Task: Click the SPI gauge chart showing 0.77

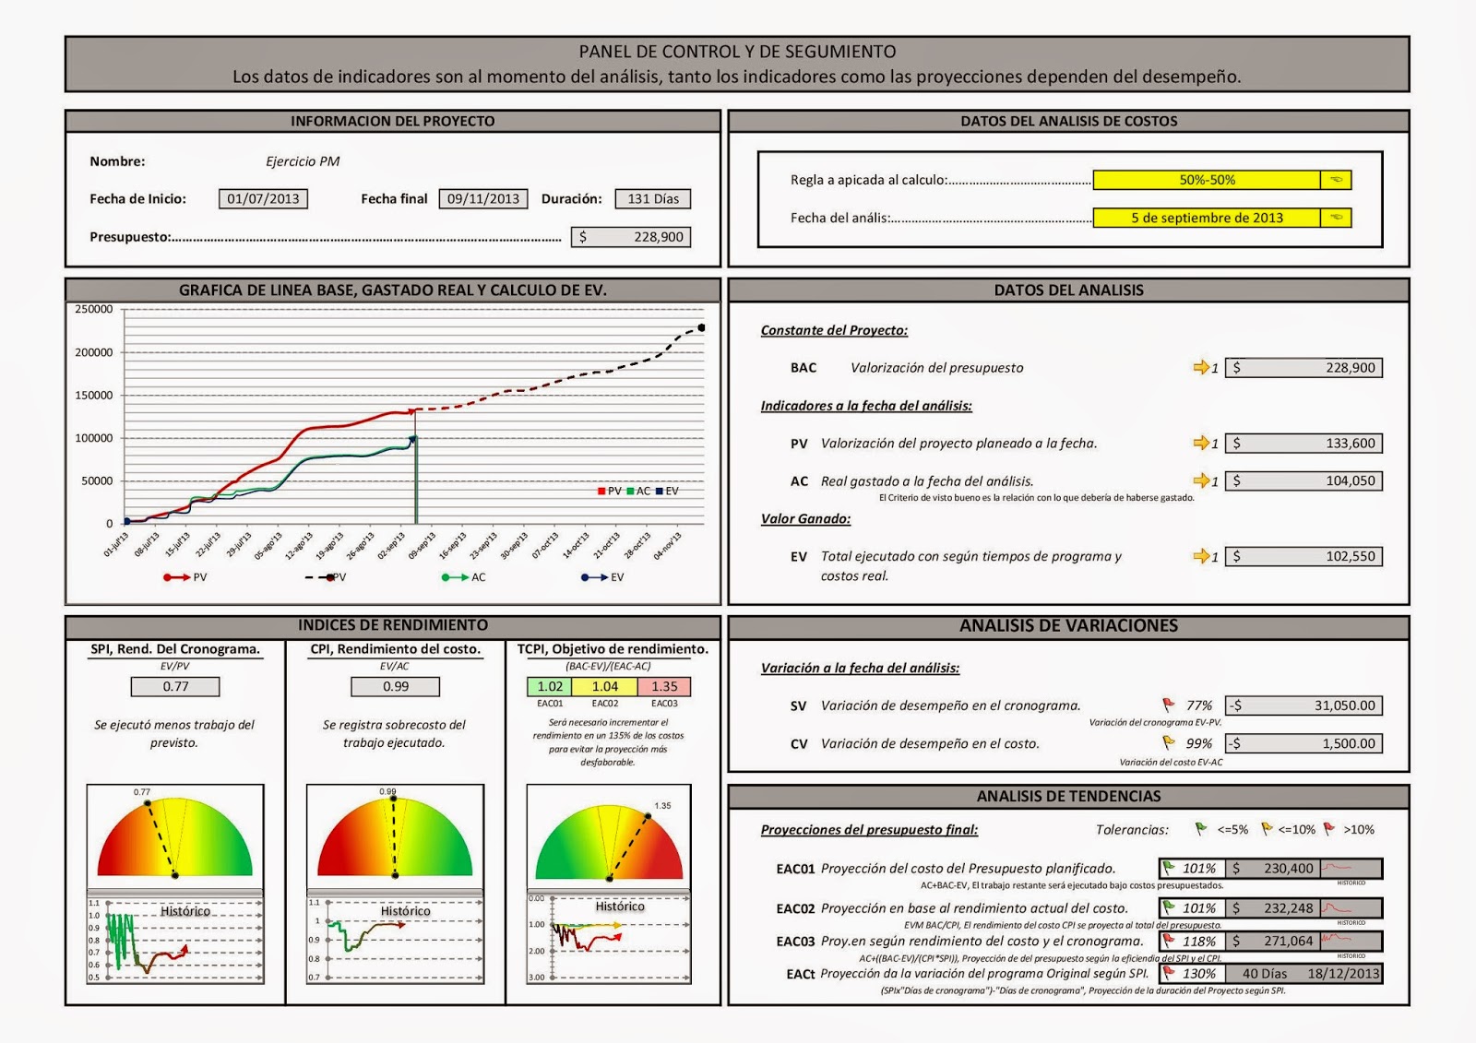Action: click(175, 836)
